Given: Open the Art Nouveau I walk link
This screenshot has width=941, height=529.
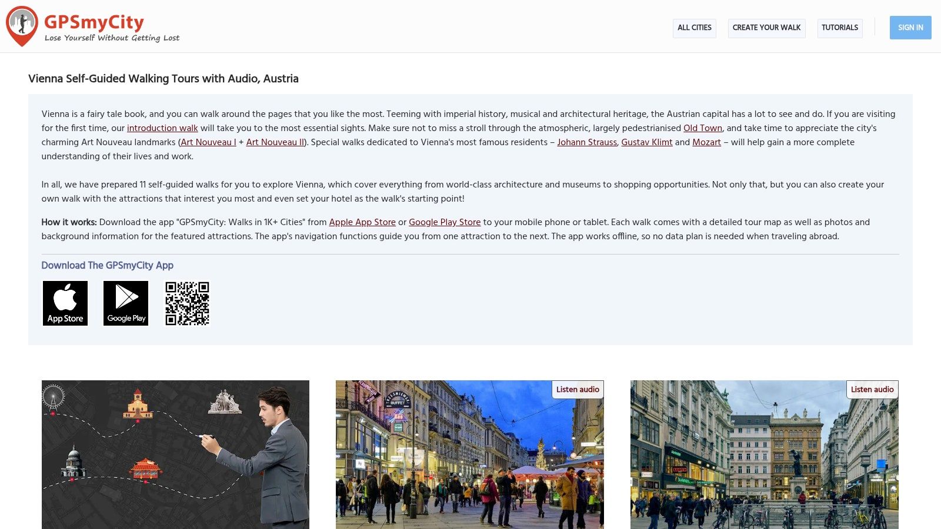Looking at the screenshot, I should coord(208,142).
